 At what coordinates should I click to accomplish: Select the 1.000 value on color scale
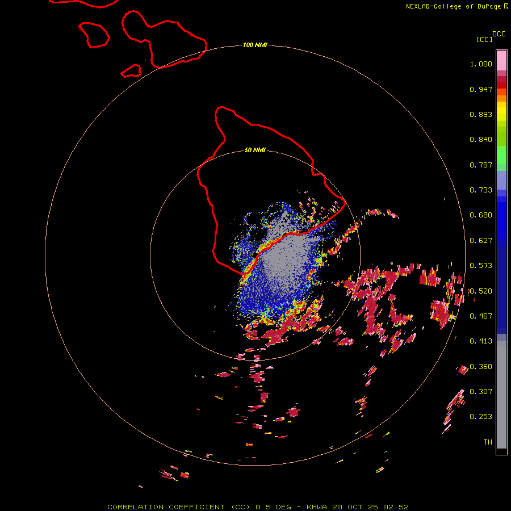coord(481,64)
